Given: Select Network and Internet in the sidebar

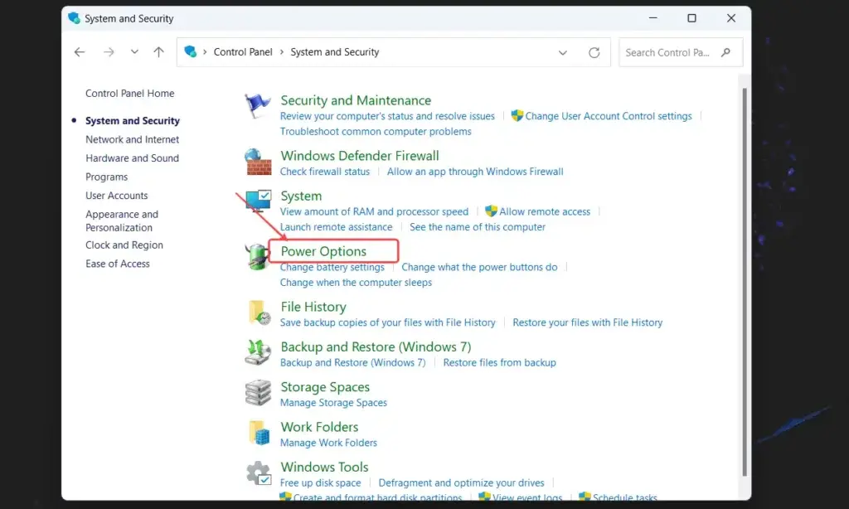Looking at the screenshot, I should point(132,139).
